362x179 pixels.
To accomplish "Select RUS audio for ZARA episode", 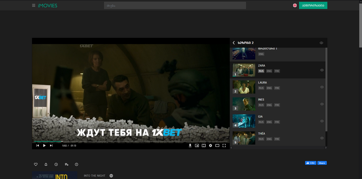I will [261, 71].
